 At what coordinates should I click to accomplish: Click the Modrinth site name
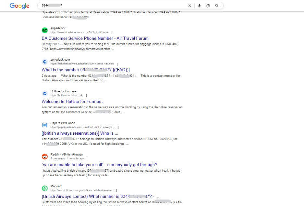(x=56, y=186)
